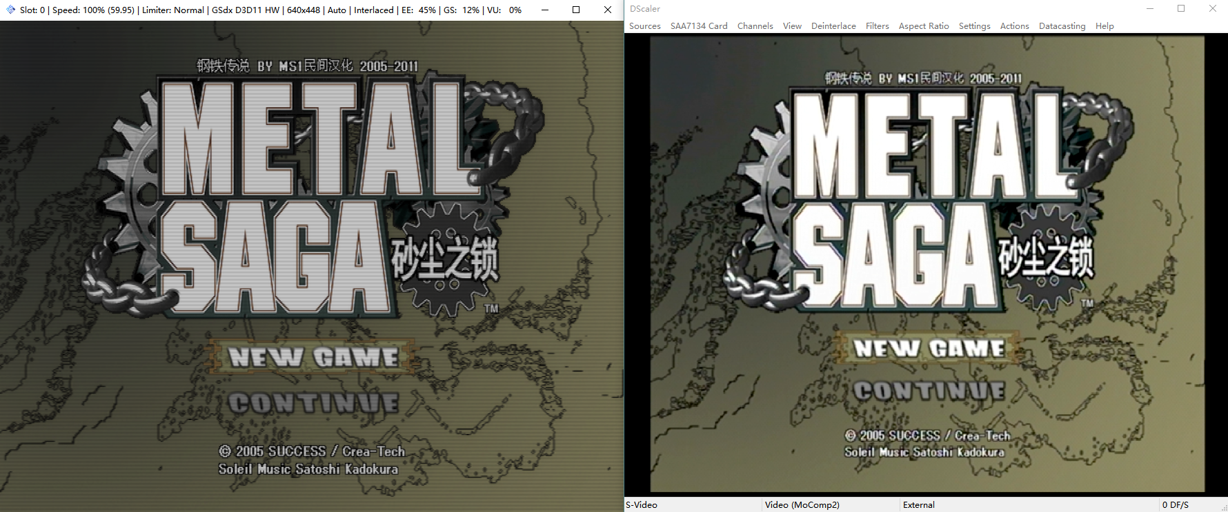Open the View menu
Image resolution: width=1228 pixels, height=512 pixels.
pos(792,26)
